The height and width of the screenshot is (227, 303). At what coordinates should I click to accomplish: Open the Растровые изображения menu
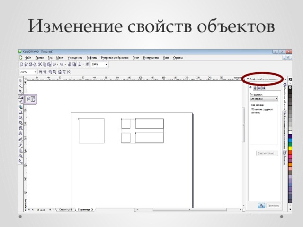click(x=115, y=58)
